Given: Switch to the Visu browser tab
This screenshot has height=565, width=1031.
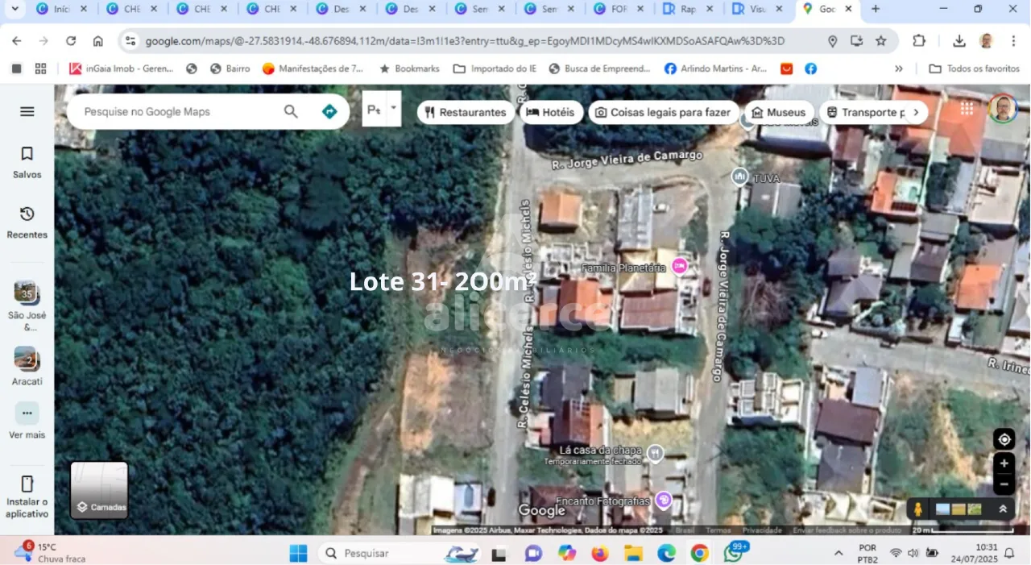Looking at the screenshot, I should pyautogui.click(x=758, y=9).
